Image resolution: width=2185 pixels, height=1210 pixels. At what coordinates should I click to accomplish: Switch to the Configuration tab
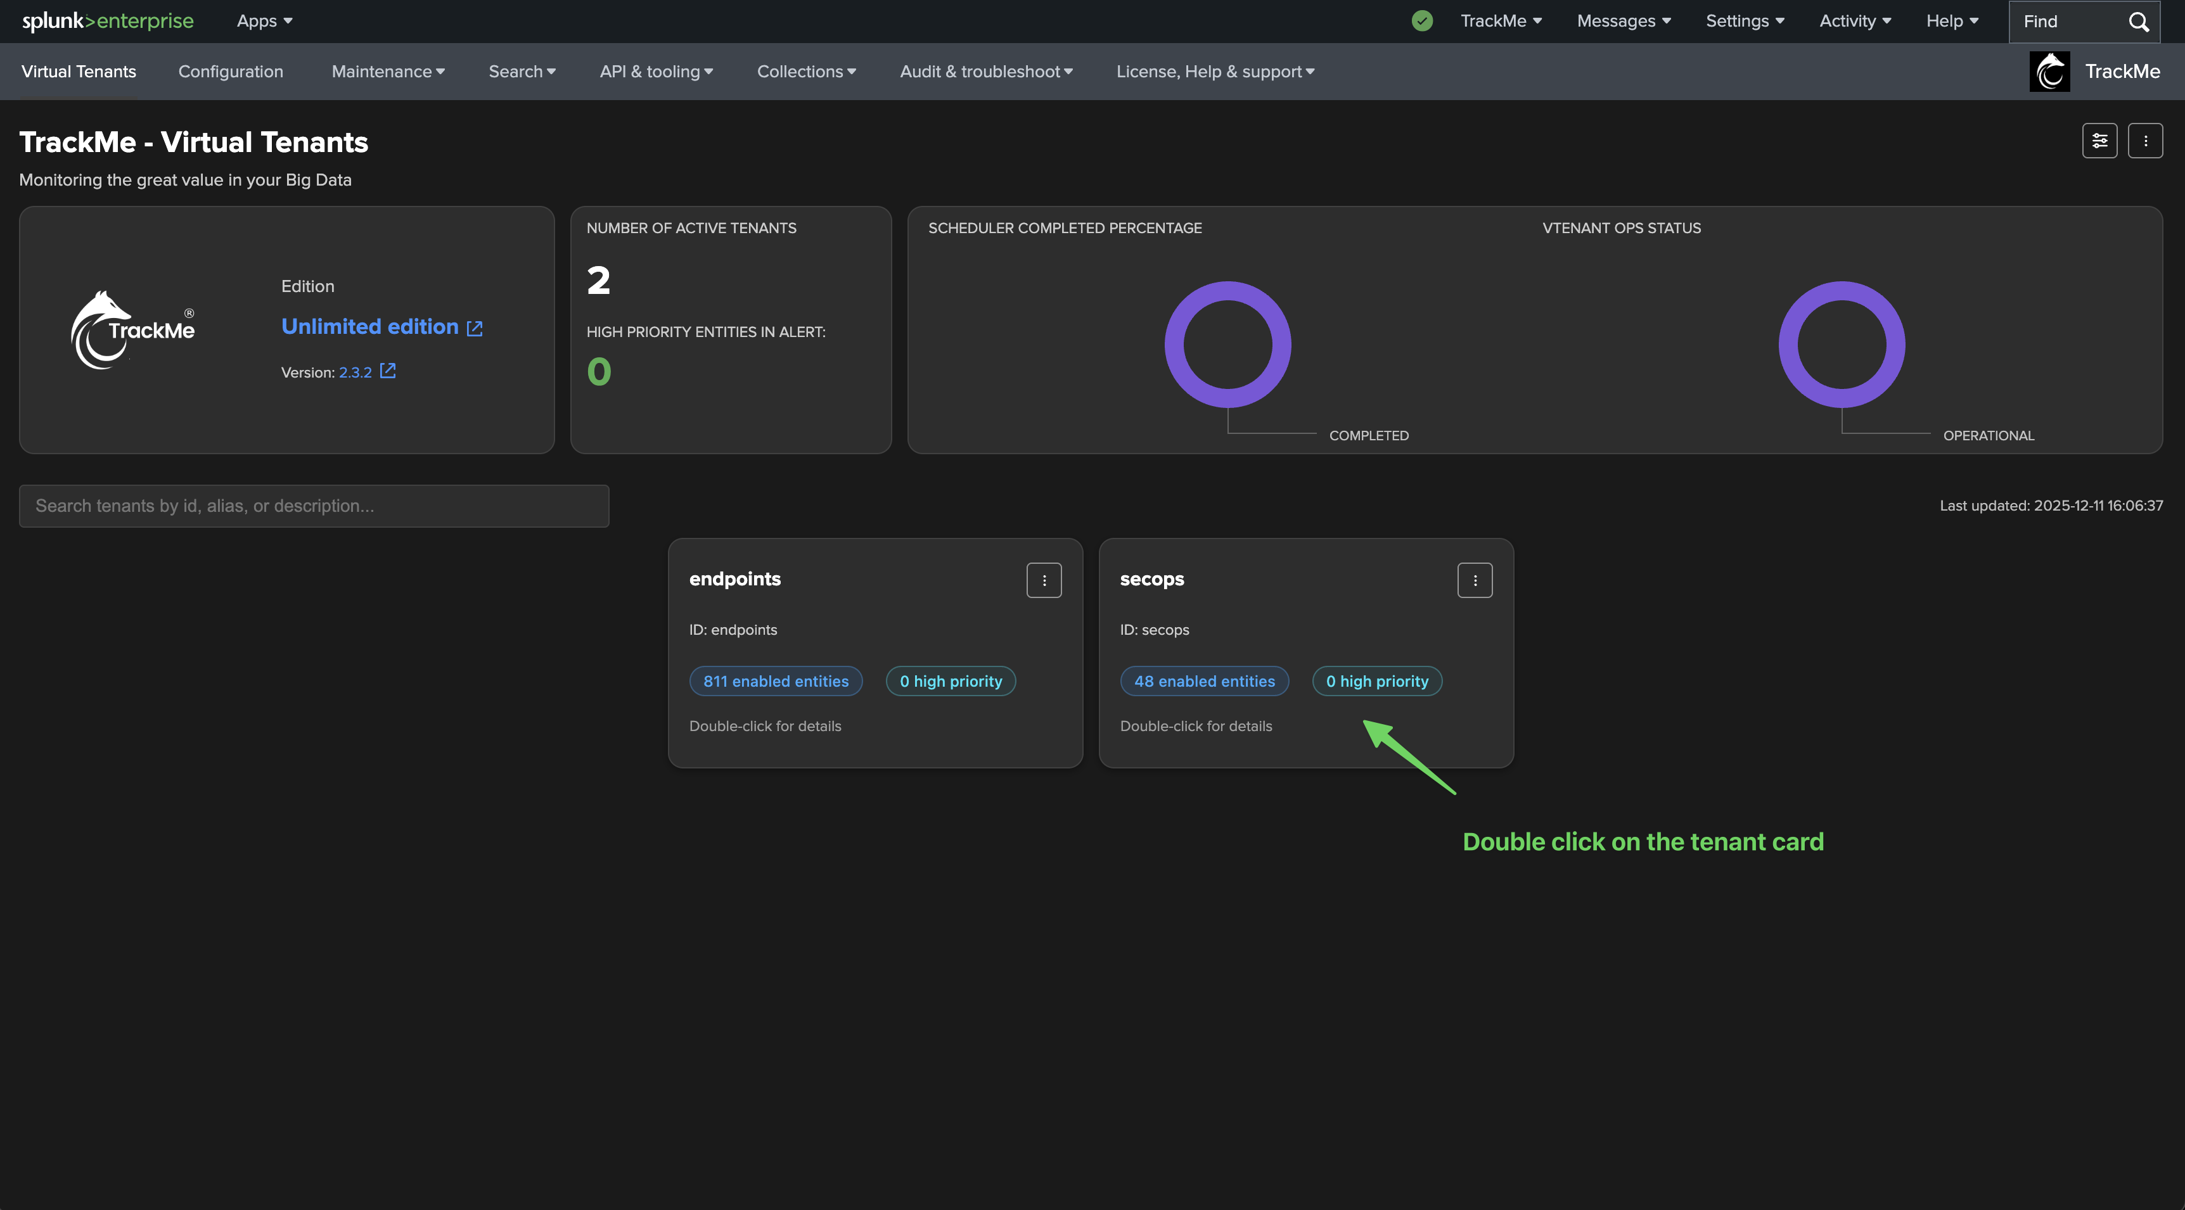(231, 72)
